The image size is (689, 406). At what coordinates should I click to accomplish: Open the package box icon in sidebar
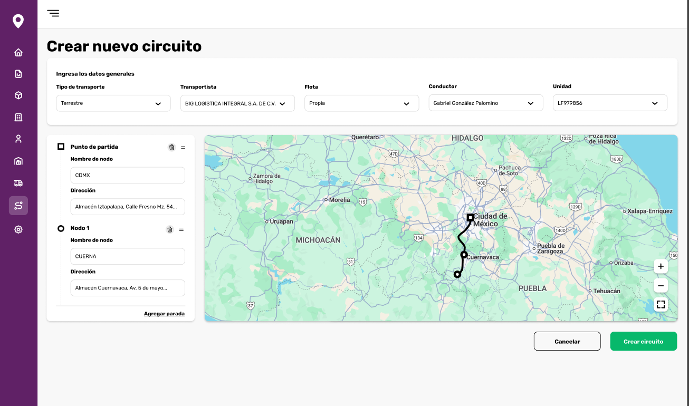click(18, 95)
